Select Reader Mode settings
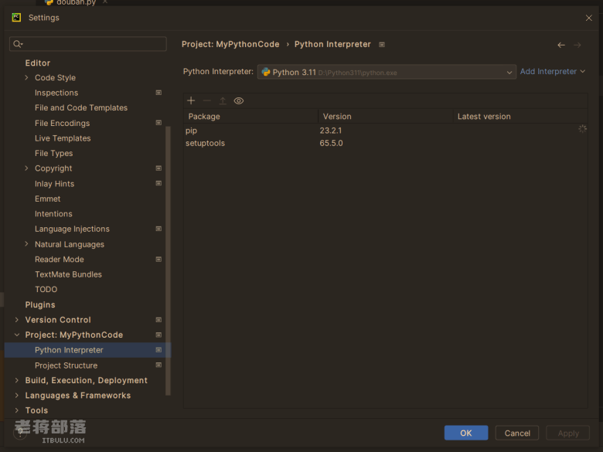The width and height of the screenshot is (603, 452). pos(60,260)
